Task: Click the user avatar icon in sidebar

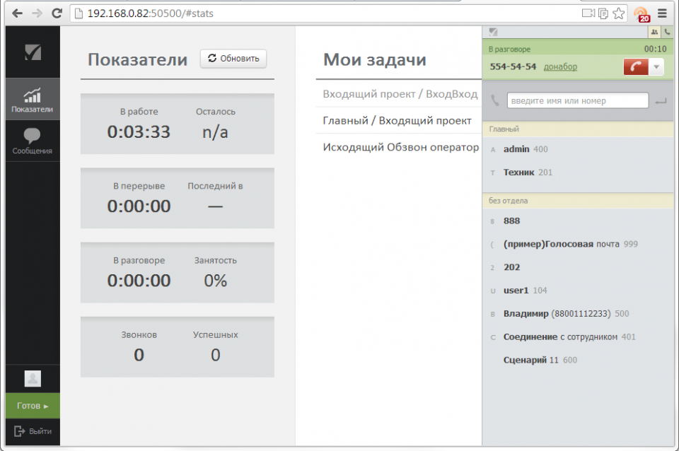Action: [33, 378]
